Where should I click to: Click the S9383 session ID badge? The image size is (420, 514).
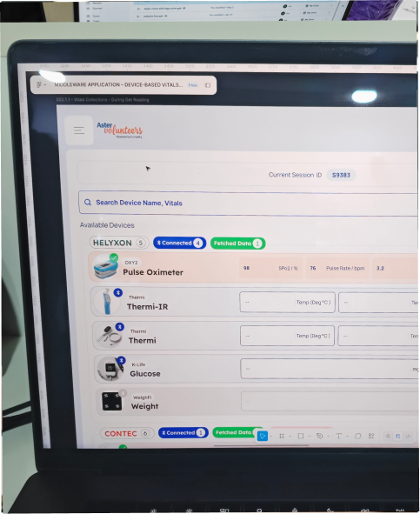[341, 175]
